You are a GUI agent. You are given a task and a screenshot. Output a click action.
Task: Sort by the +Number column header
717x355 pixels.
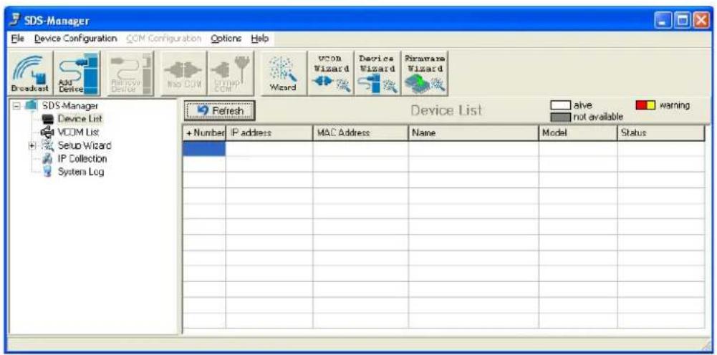point(204,133)
